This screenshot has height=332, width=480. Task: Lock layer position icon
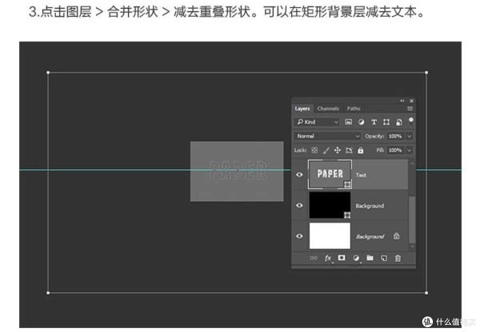click(337, 150)
